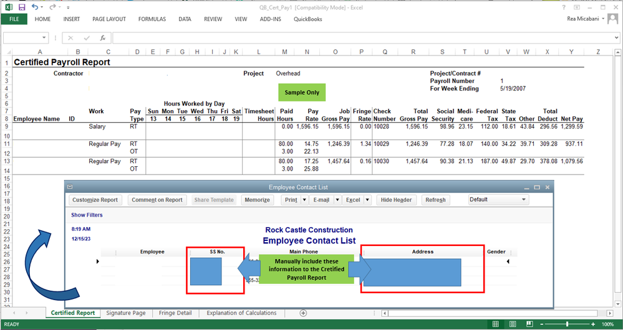Switch to the HOME ribbon tab
Screen dimensions: 623x330
42,19
